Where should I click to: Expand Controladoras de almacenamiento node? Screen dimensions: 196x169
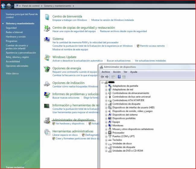pyautogui.click(x=106, y=93)
